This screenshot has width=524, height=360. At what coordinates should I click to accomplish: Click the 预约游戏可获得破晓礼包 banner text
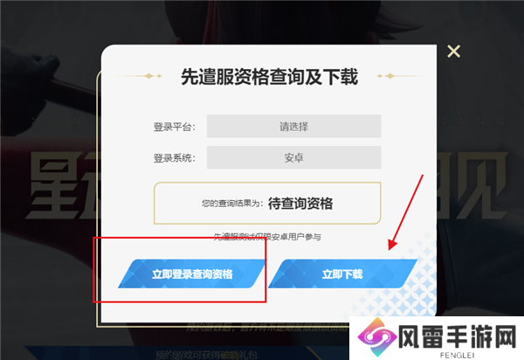[206, 355]
